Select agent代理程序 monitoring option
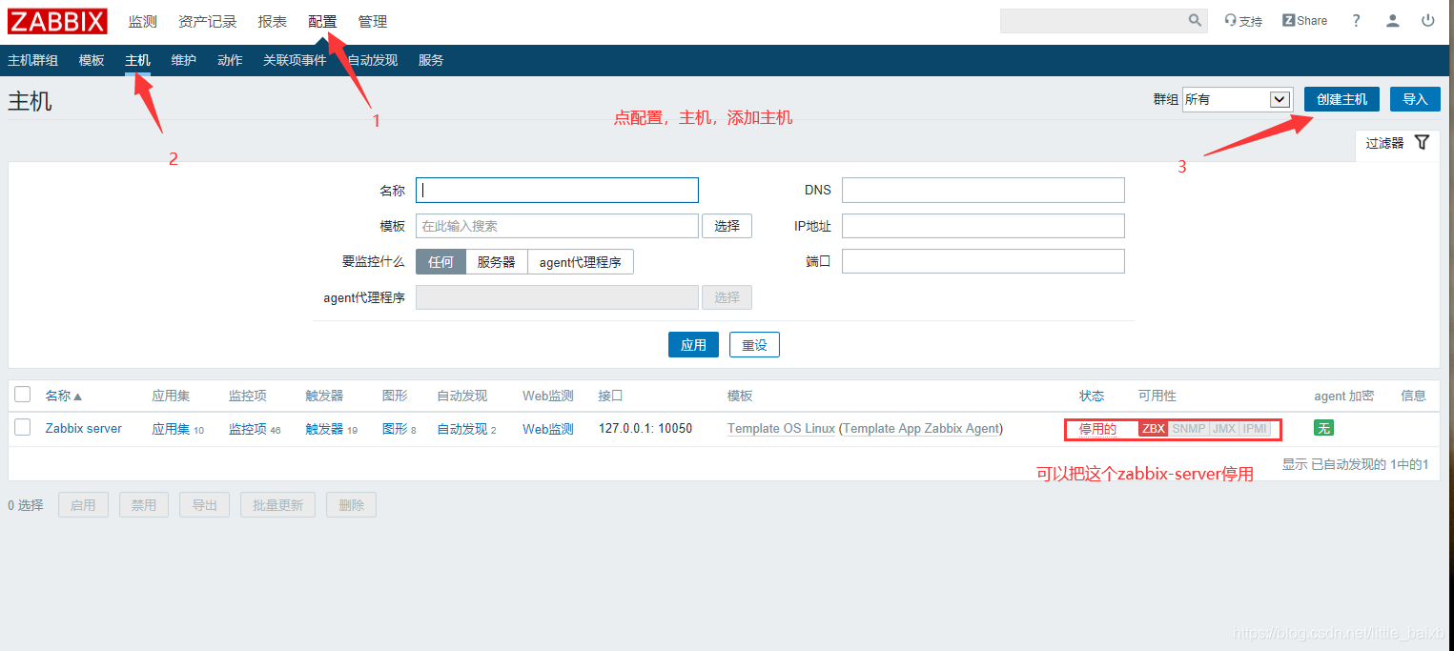 pos(581,262)
